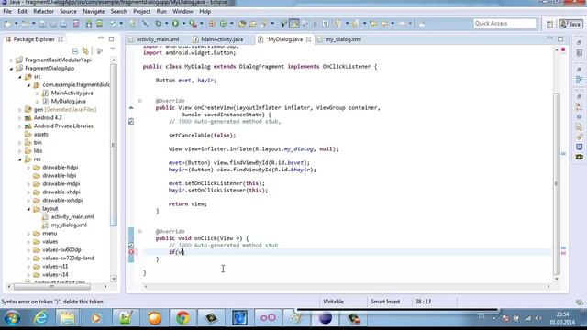This screenshot has width=587, height=330.
Task: Click inside the Quick Access field
Action: coord(504,24)
